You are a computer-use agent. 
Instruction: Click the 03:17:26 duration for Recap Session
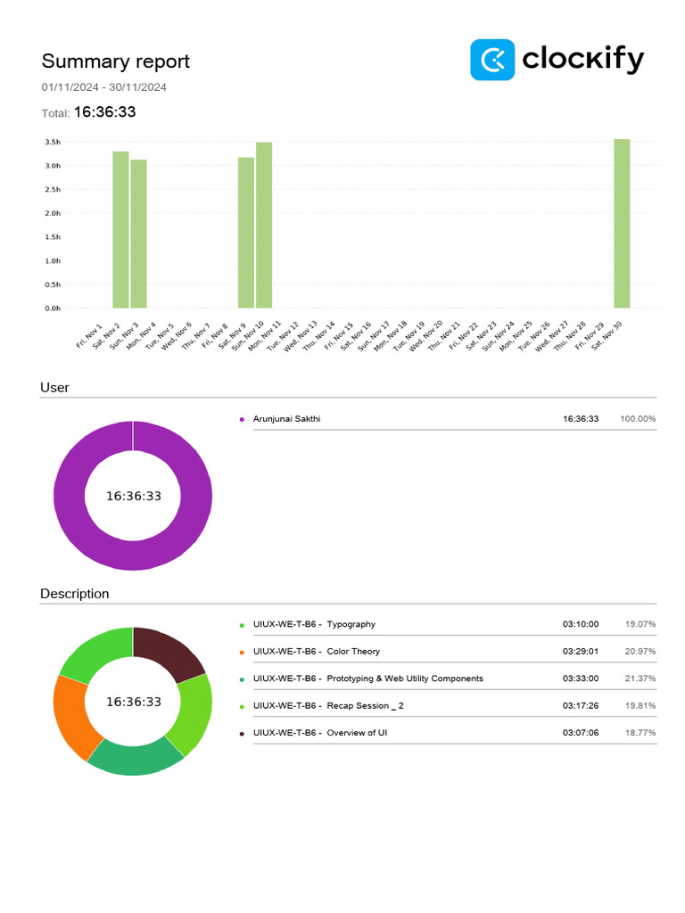click(580, 705)
